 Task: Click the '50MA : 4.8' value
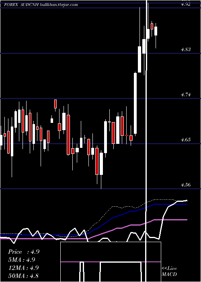[24, 276]
